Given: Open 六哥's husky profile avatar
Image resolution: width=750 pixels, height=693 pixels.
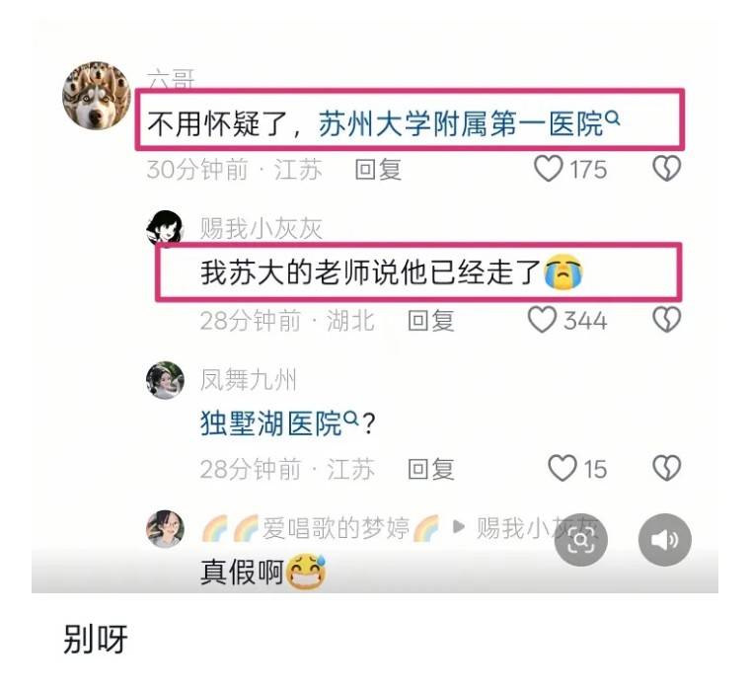Looking at the screenshot, I should pyautogui.click(x=97, y=95).
